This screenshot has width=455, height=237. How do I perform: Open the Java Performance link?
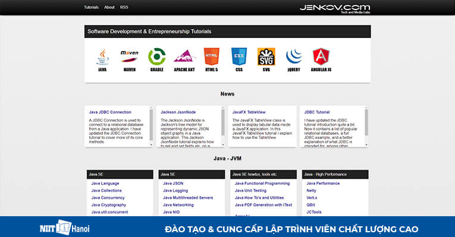pos(323,184)
